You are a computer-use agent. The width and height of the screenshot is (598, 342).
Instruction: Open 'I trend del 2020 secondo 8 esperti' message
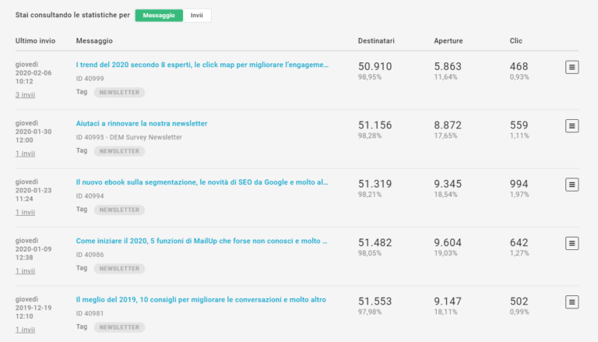click(x=202, y=65)
